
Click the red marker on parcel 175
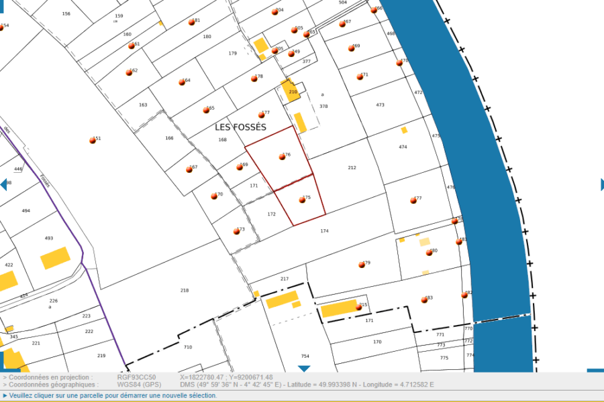tap(303, 200)
